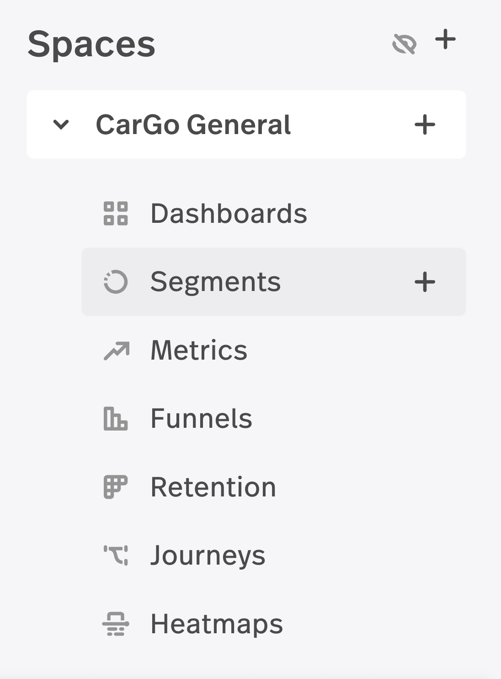
Task: Click the Segments circle icon
Action: (x=116, y=282)
